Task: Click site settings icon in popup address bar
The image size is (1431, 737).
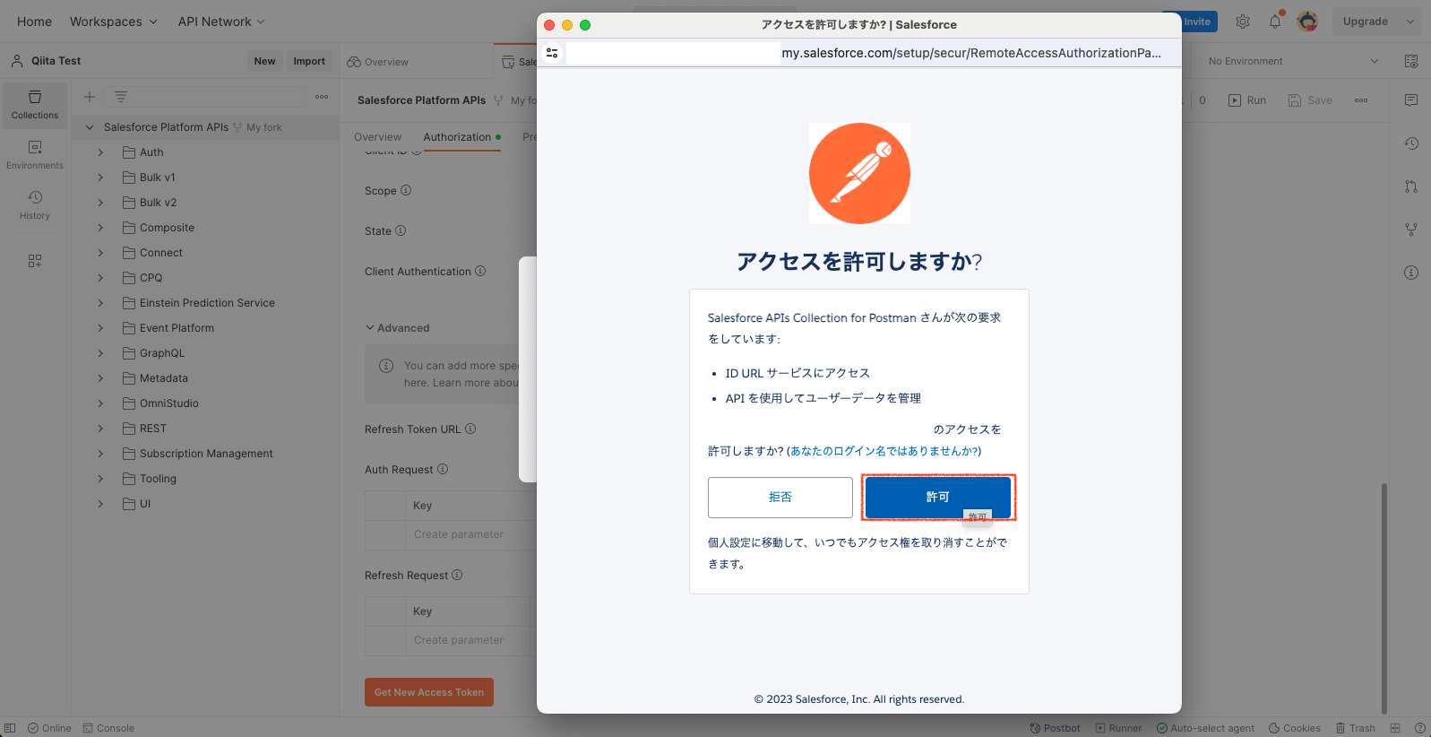Action: (552, 53)
